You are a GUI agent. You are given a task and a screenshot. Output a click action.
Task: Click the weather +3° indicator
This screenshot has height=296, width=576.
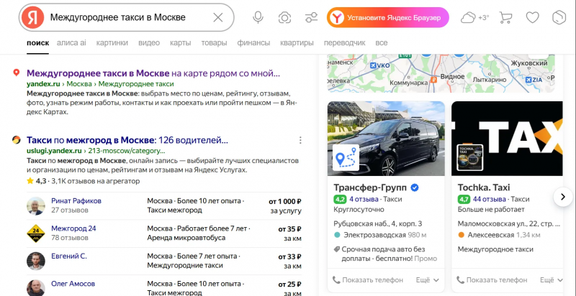[475, 17]
